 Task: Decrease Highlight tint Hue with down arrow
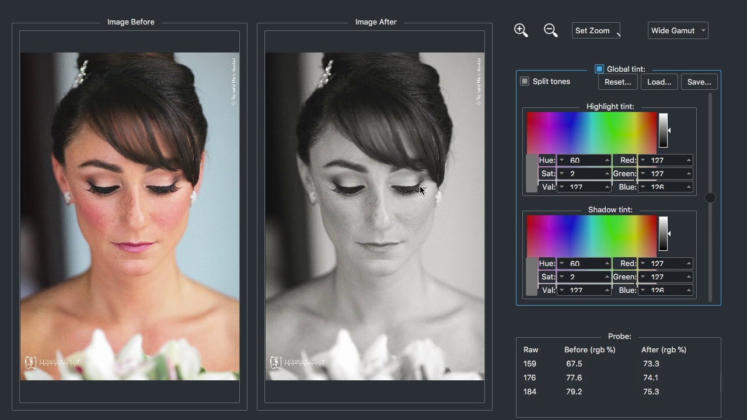(562, 160)
